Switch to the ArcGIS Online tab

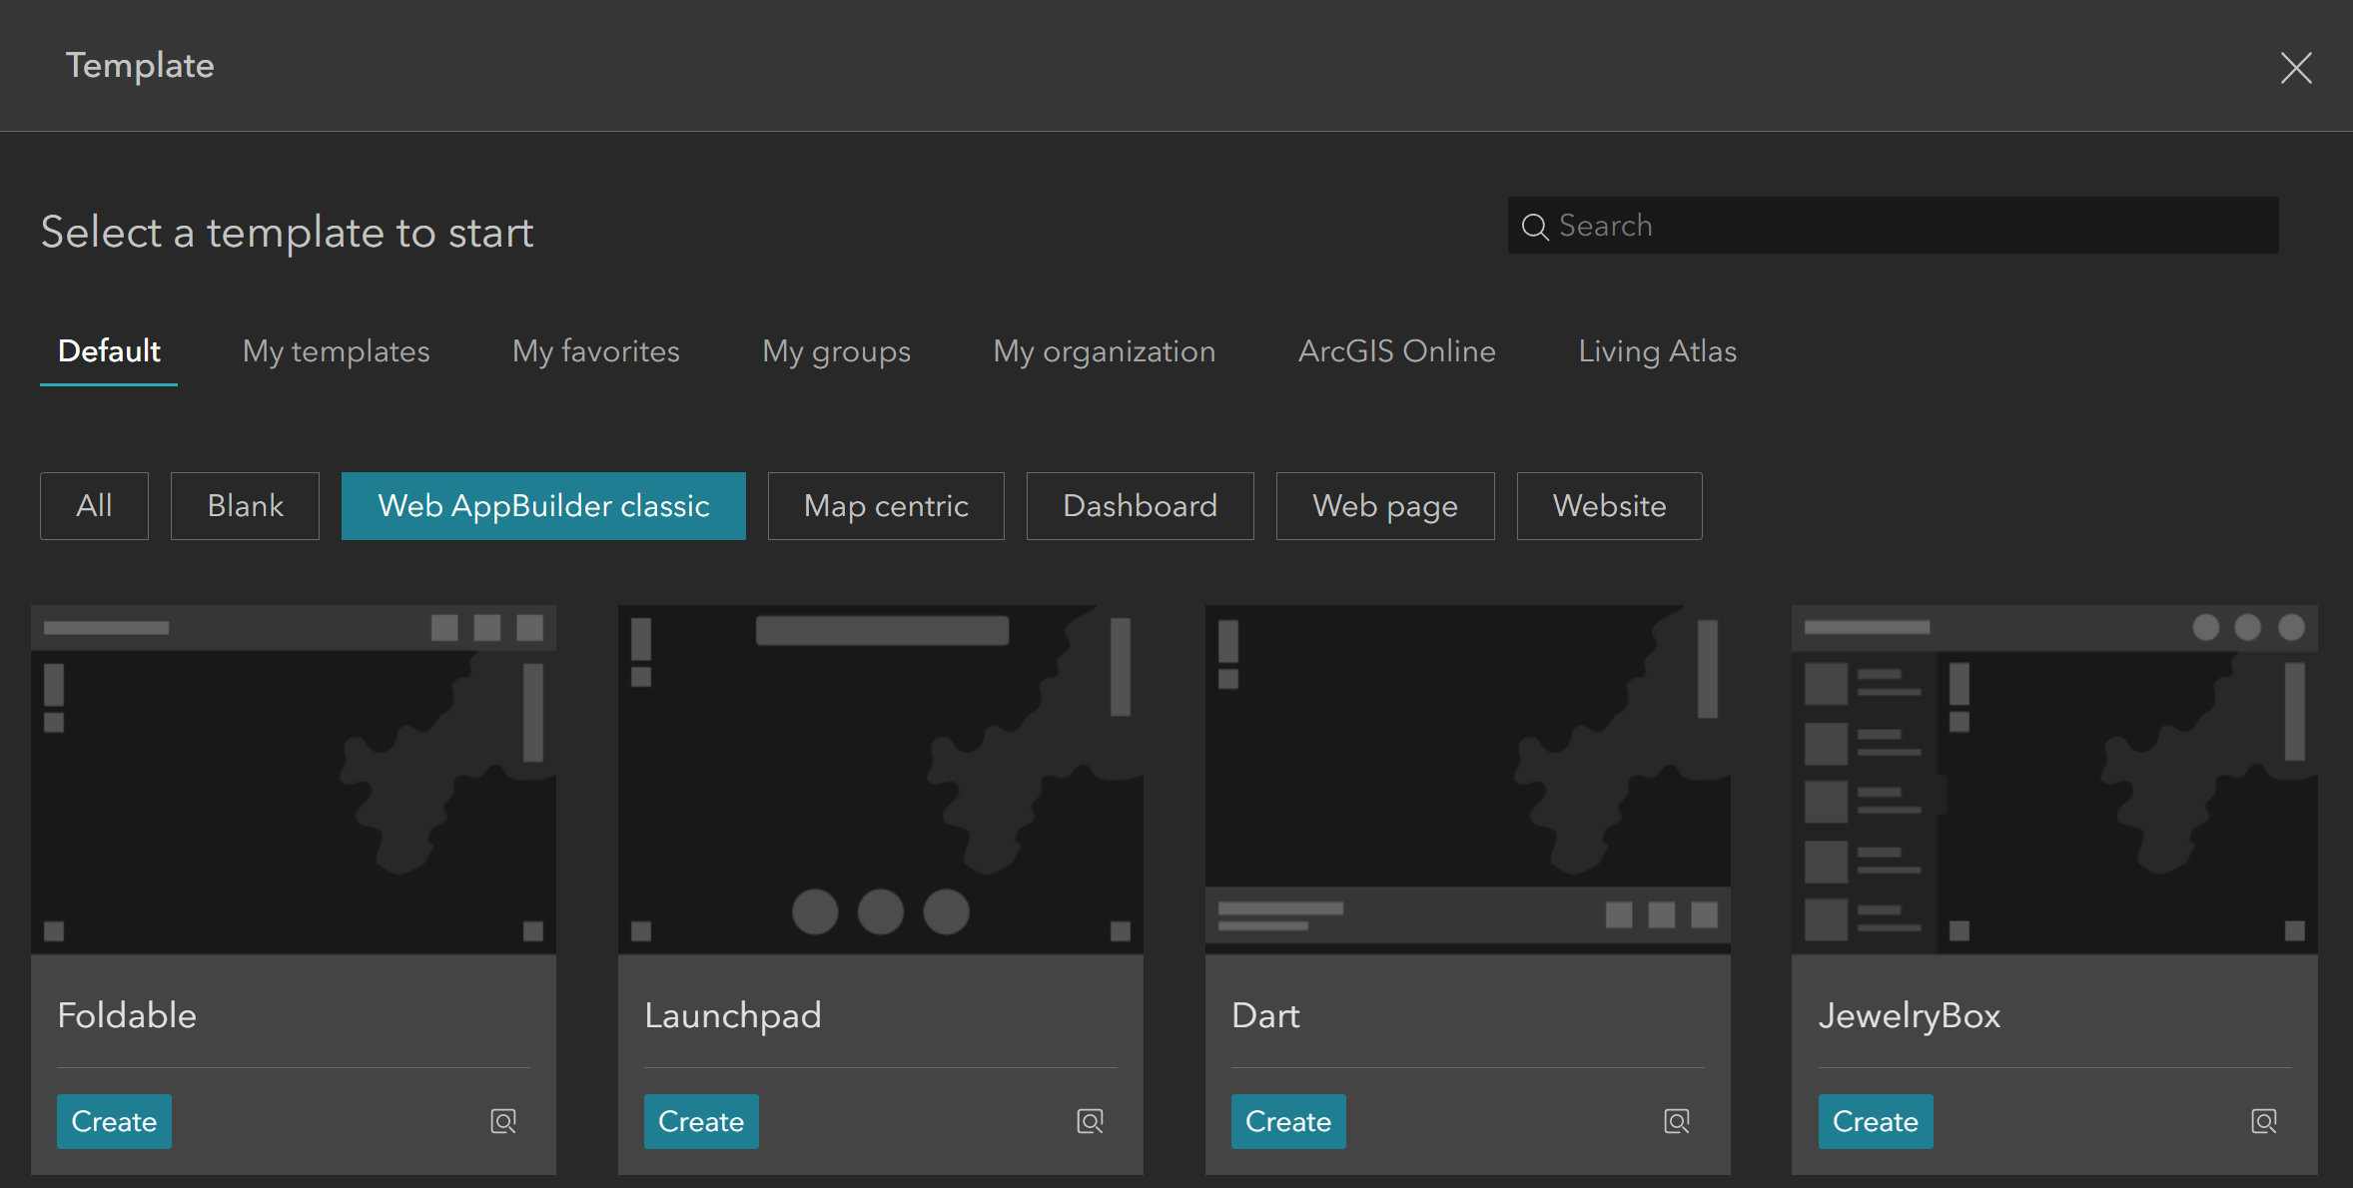coord(1396,351)
